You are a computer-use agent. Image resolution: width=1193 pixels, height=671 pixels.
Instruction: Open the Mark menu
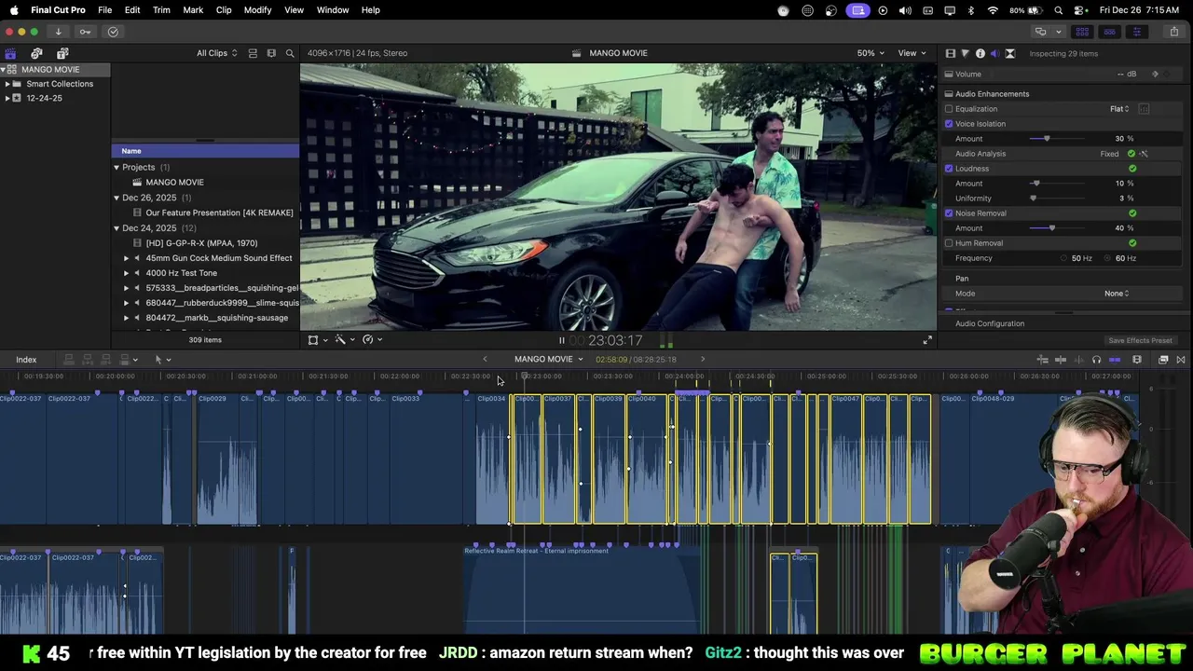coord(193,10)
